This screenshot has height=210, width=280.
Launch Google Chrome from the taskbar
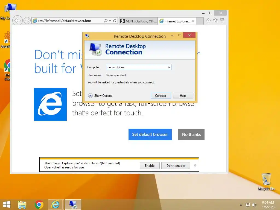pos(39,205)
